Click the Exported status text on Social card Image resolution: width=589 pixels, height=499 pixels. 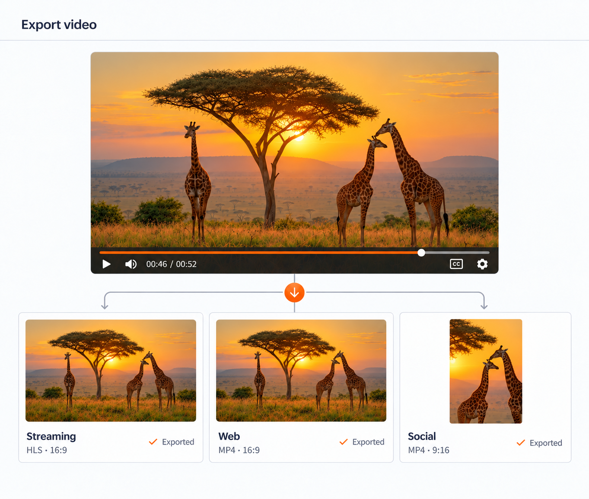(546, 443)
